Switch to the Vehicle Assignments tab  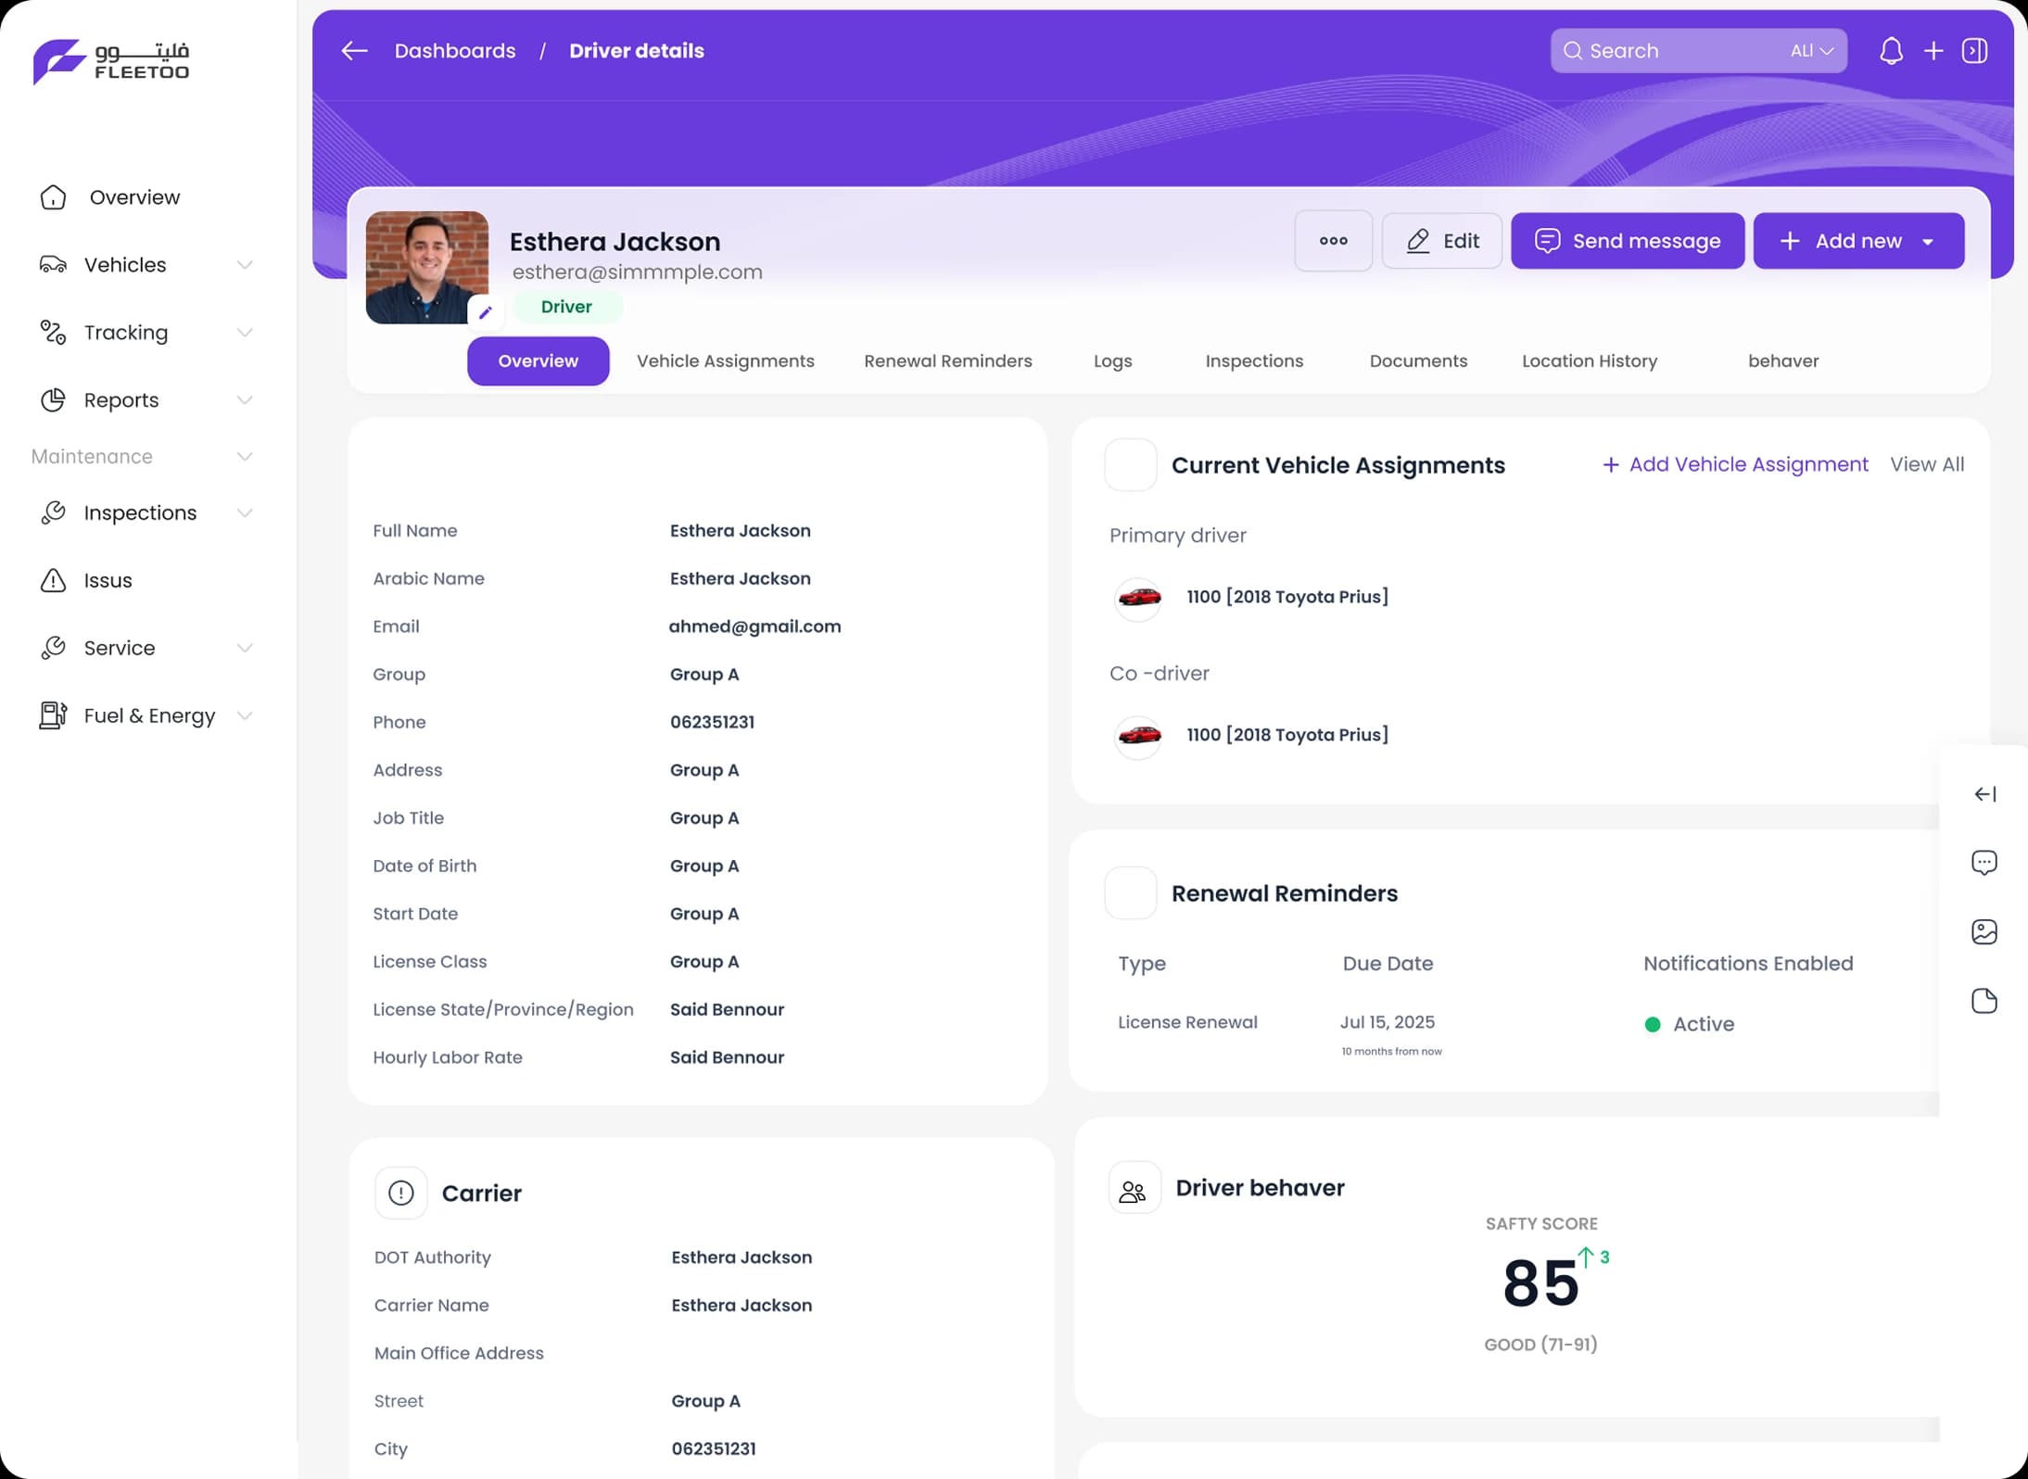725,360
